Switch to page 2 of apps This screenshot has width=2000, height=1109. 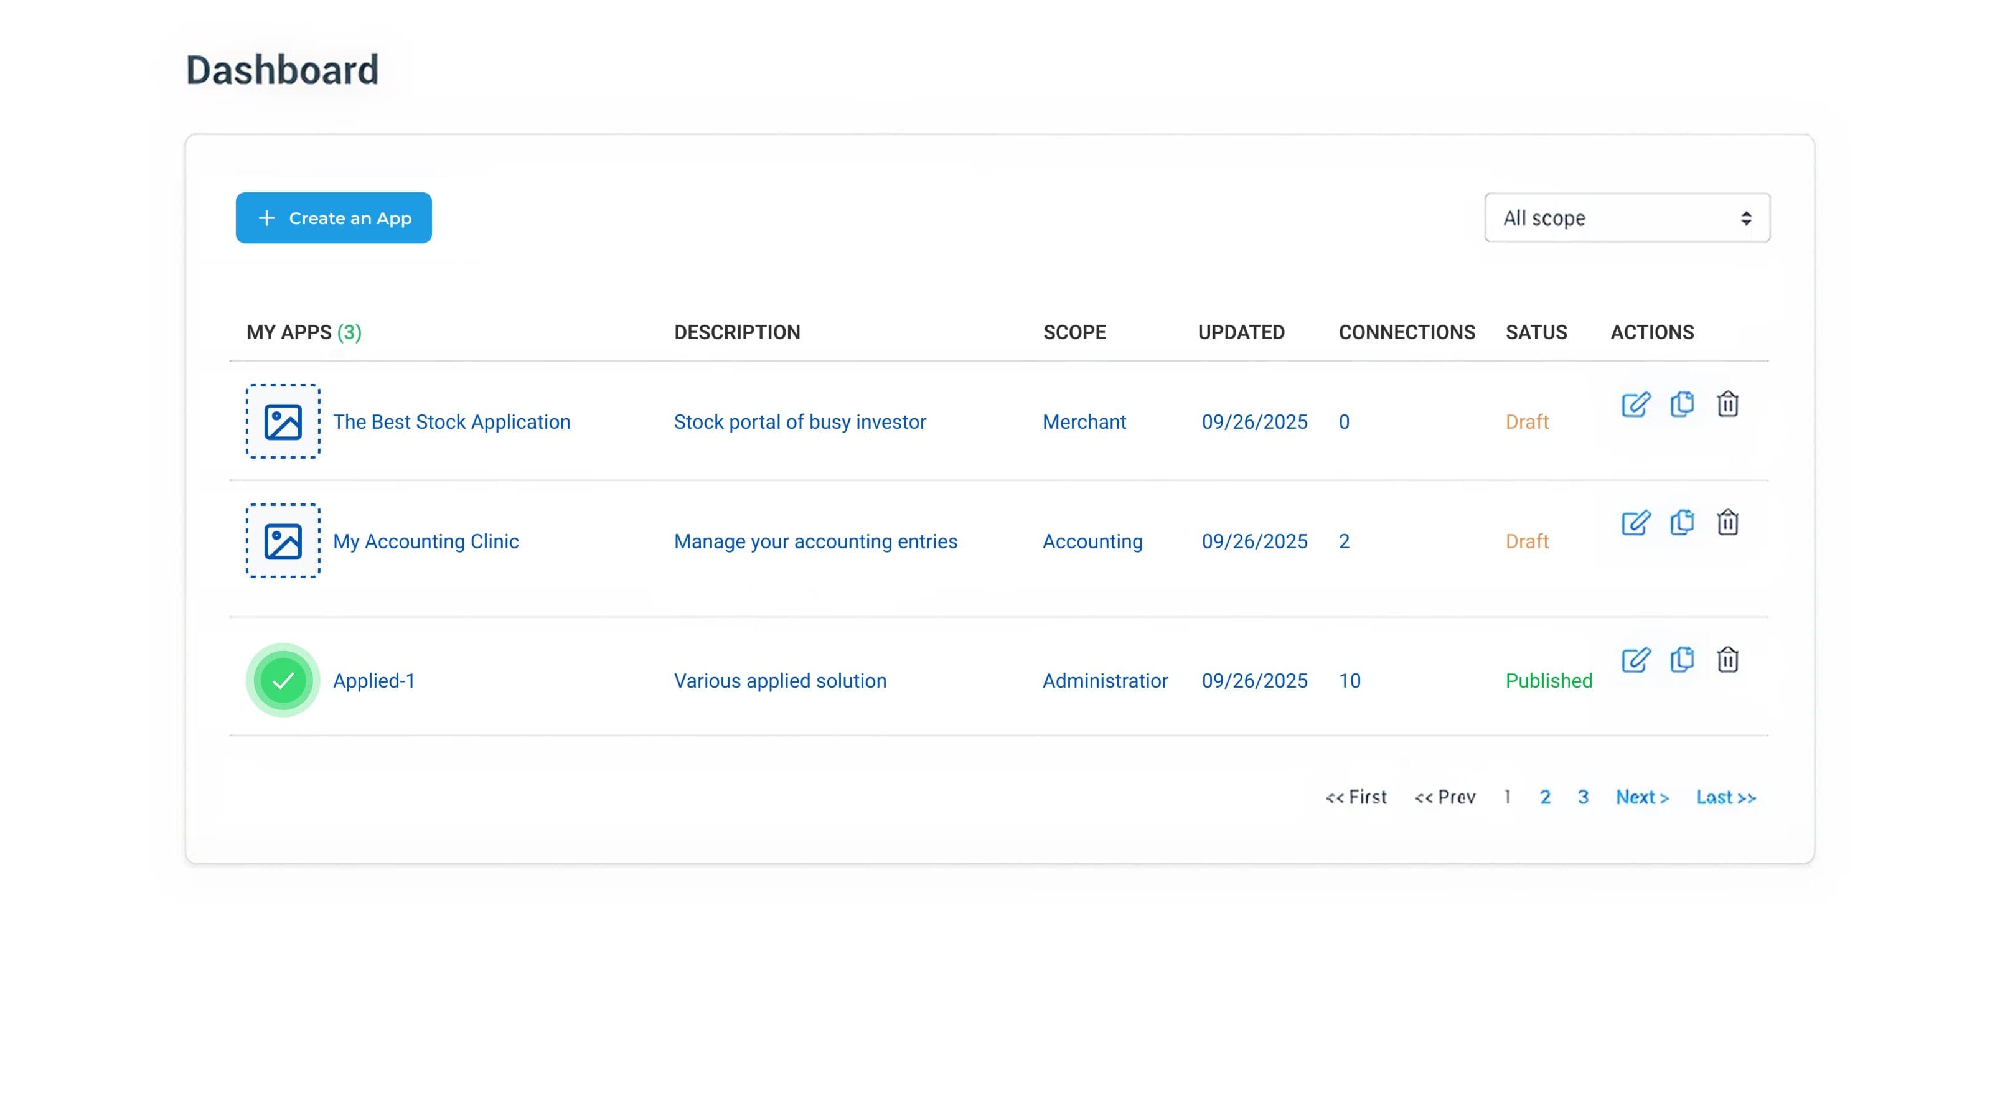pos(1545,797)
